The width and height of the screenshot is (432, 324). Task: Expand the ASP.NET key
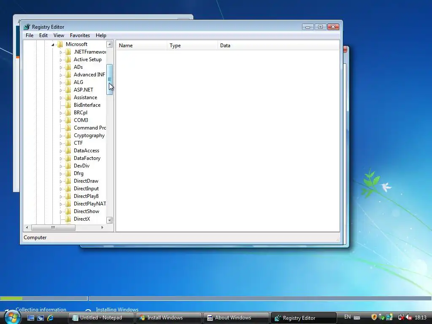61,90
